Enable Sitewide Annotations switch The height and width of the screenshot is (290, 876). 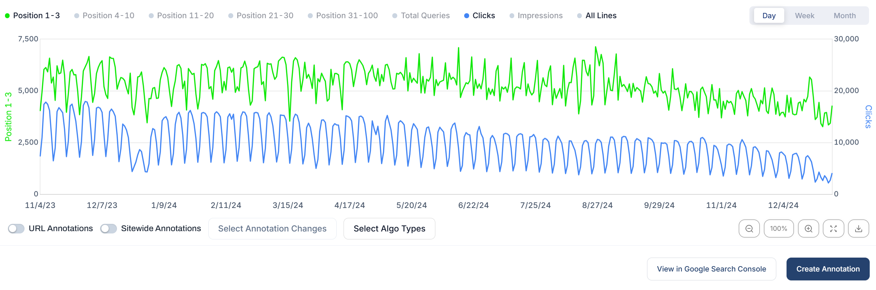coord(108,228)
